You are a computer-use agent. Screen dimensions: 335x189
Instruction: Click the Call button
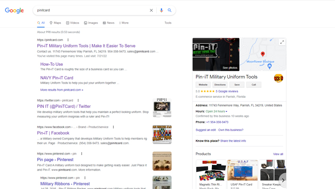pos(253,85)
